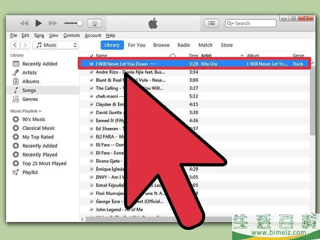Click the Album column header
This screenshot has width=320, height=240.
(253, 55)
